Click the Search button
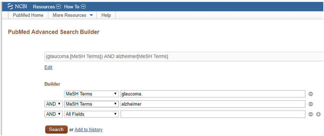The width and height of the screenshot is (324, 136). [x=56, y=130]
